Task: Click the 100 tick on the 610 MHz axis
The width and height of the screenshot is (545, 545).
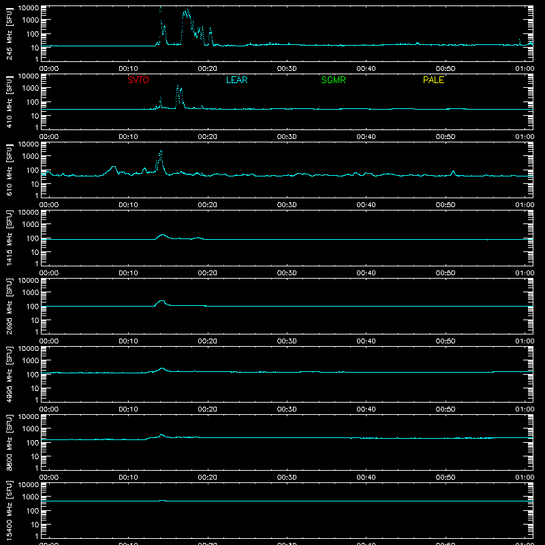Action: click(x=33, y=170)
